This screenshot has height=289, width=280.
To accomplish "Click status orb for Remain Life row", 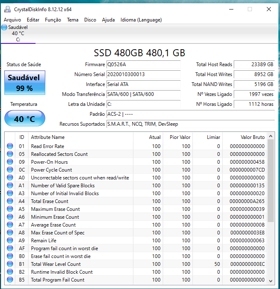I will [x=10, y=240].
